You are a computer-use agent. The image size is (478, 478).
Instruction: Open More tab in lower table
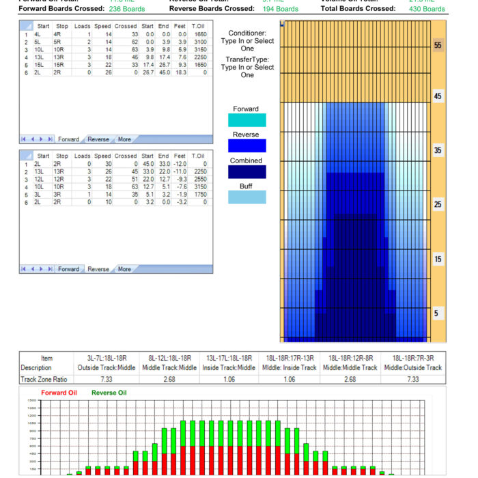[x=124, y=269]
